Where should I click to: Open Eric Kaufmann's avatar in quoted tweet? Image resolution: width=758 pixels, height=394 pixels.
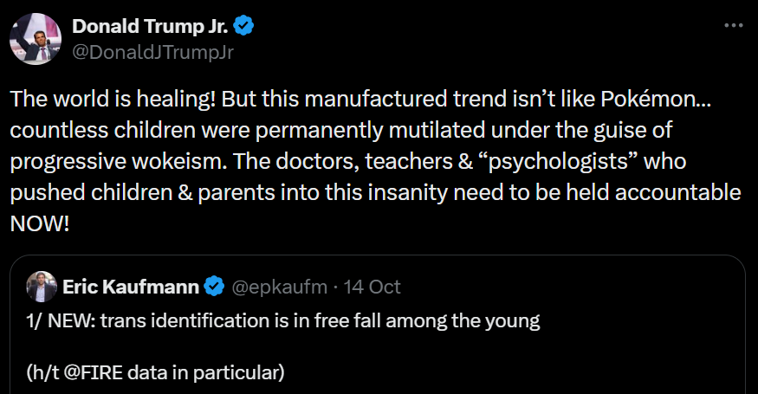tap(41, 287)
